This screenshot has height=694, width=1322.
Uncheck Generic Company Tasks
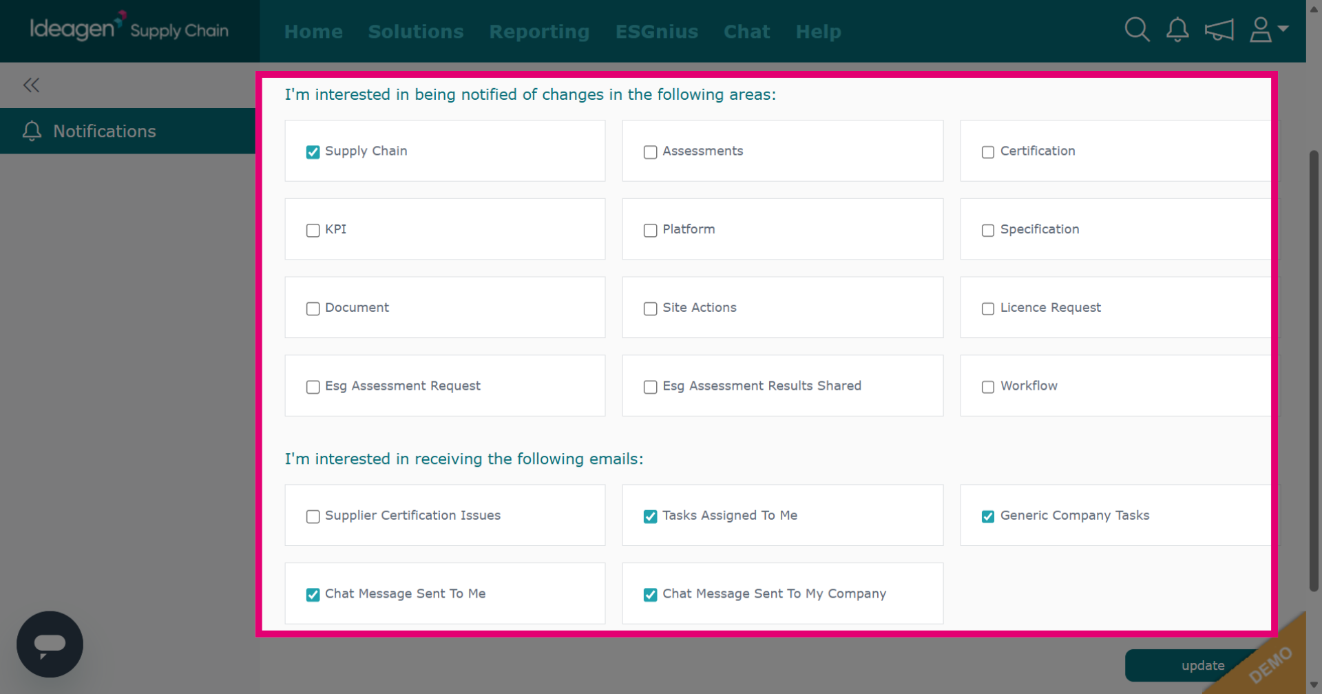click(x=987, y=516)
